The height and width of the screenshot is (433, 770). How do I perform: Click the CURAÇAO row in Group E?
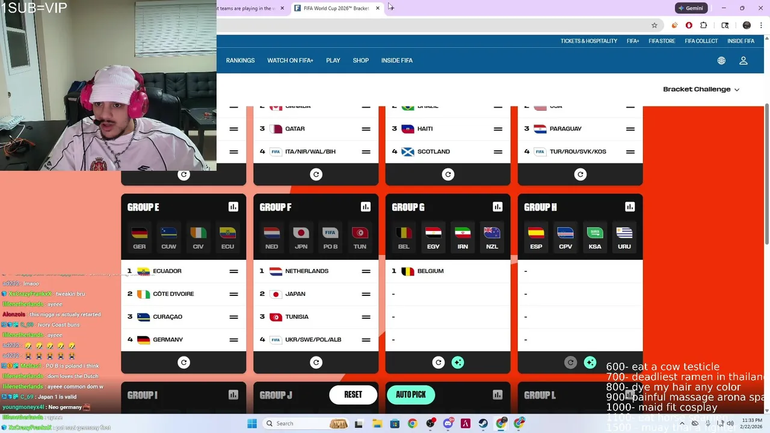coord(183,317)
